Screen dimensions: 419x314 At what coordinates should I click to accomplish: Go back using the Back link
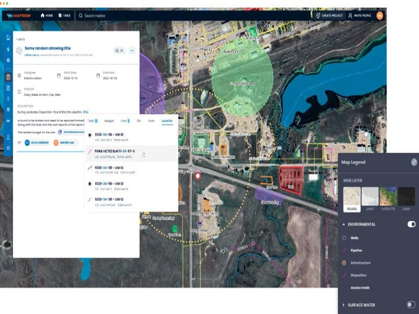[21, 39]
